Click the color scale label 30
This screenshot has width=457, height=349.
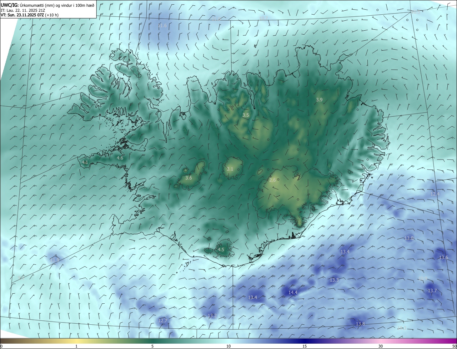click(381, 346)
